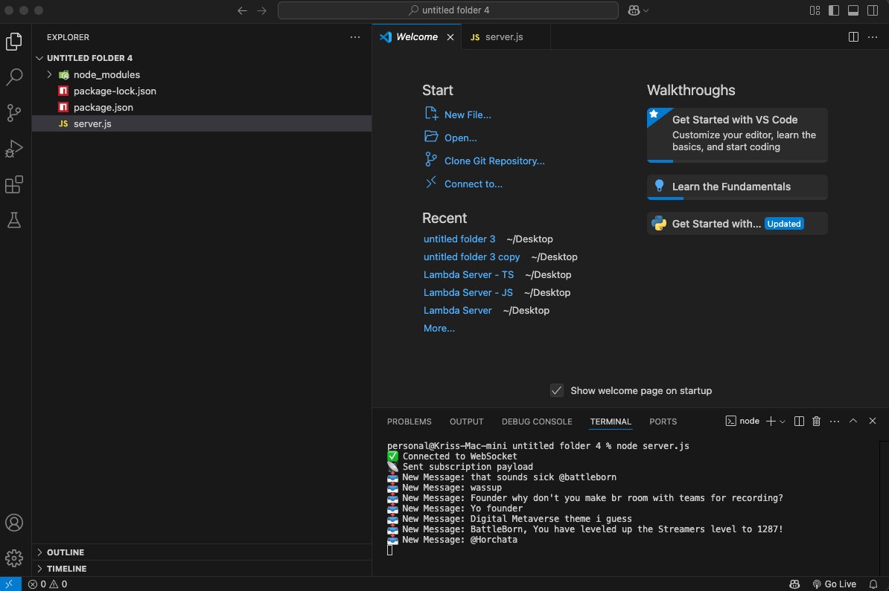Open editor More Actions ellipsis

(873, 36)
